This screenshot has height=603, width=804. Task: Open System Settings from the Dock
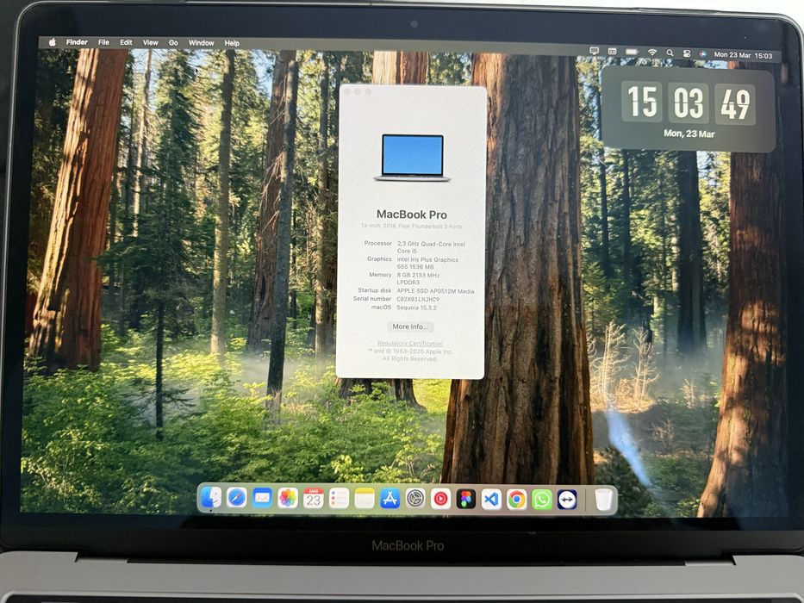pos(415,499)
